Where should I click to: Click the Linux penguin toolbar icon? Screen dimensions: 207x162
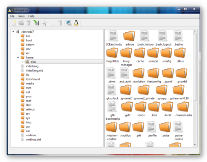pos(76,23)
